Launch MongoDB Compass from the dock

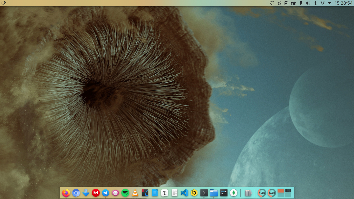[x=233, y=193]
